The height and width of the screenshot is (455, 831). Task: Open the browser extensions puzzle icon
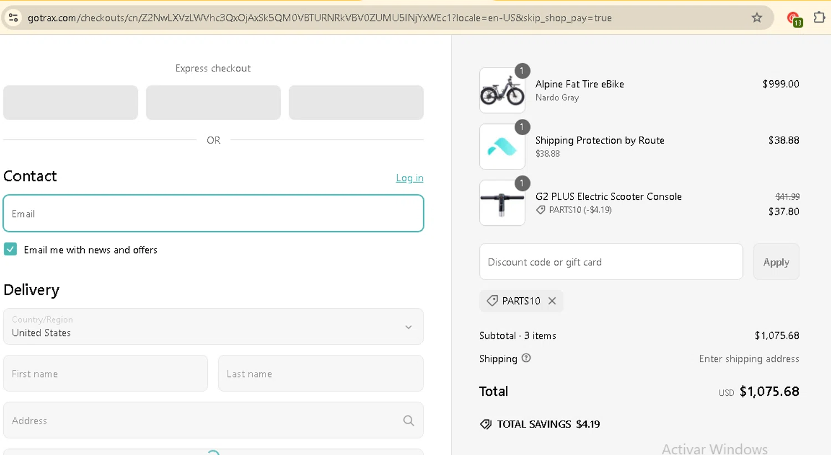819,17
